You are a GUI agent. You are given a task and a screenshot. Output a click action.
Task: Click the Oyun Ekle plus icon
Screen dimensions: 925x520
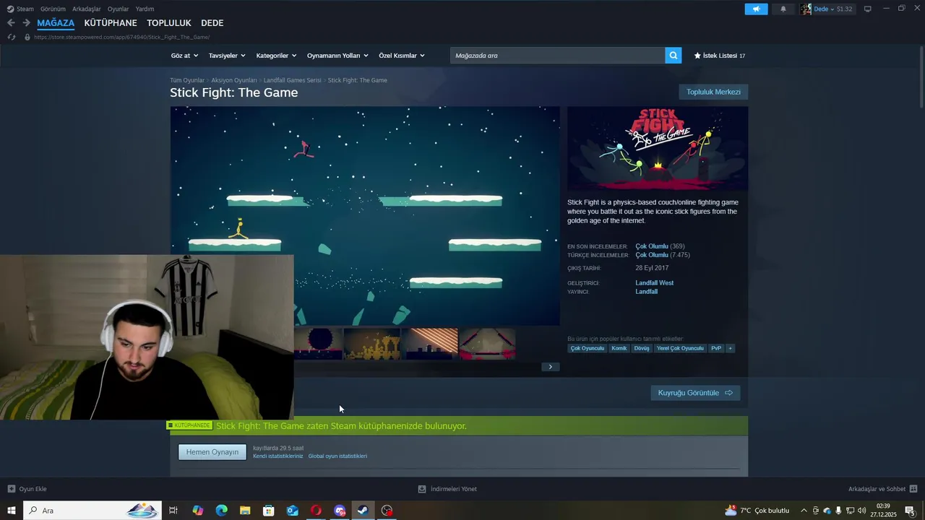[11, 489]
